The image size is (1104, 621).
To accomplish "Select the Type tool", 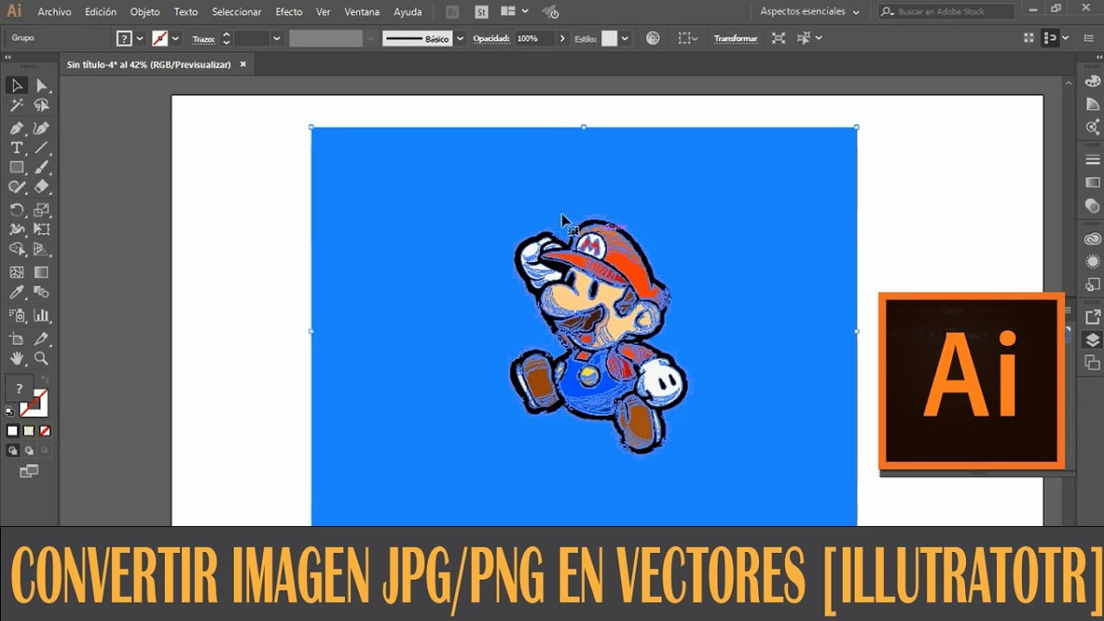I will [16, 147].
